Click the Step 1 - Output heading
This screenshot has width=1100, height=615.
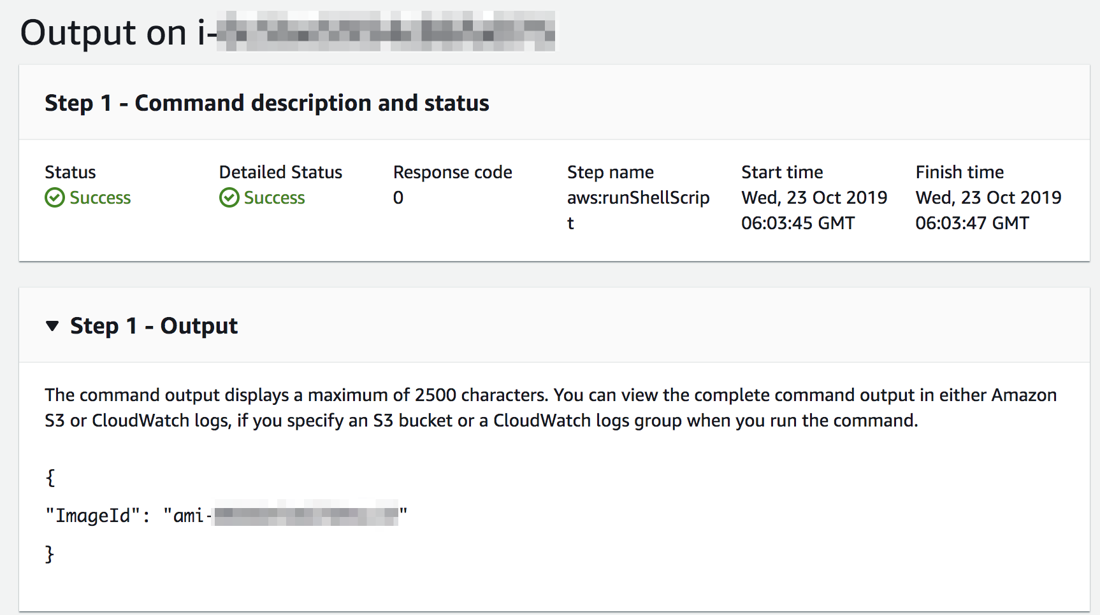(x=154, y=326)
